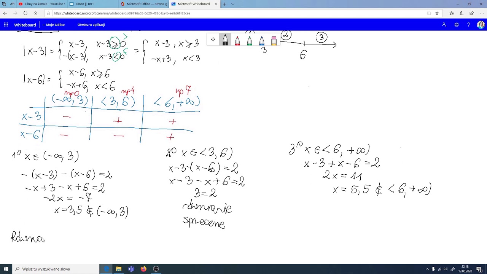Go to browser home page
Viewport: 487px width, 274px height.
[35, 13]
